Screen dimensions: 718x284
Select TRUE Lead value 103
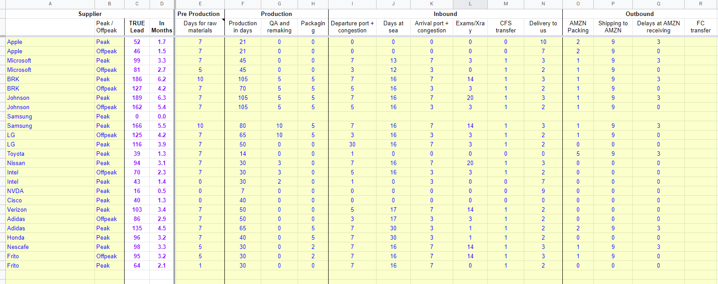click(x=137, y=209)
